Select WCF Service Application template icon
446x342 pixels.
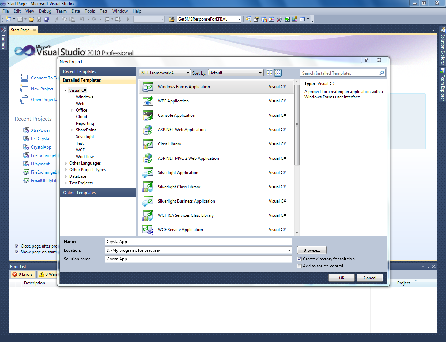pos(148,230)
